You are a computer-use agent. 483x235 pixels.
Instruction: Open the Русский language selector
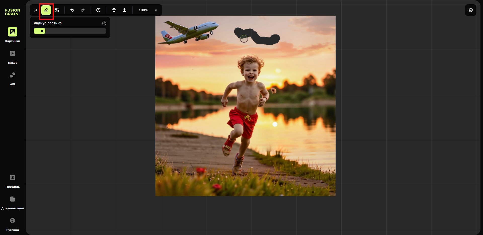point(13,224)
